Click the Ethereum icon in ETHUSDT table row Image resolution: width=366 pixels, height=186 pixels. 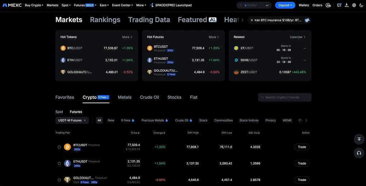68,163
